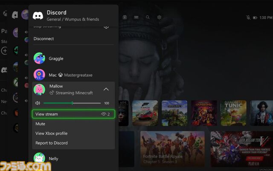The image size is (273, 171).
Task: Click the Discord icon in left guide list
Action: 4,70
